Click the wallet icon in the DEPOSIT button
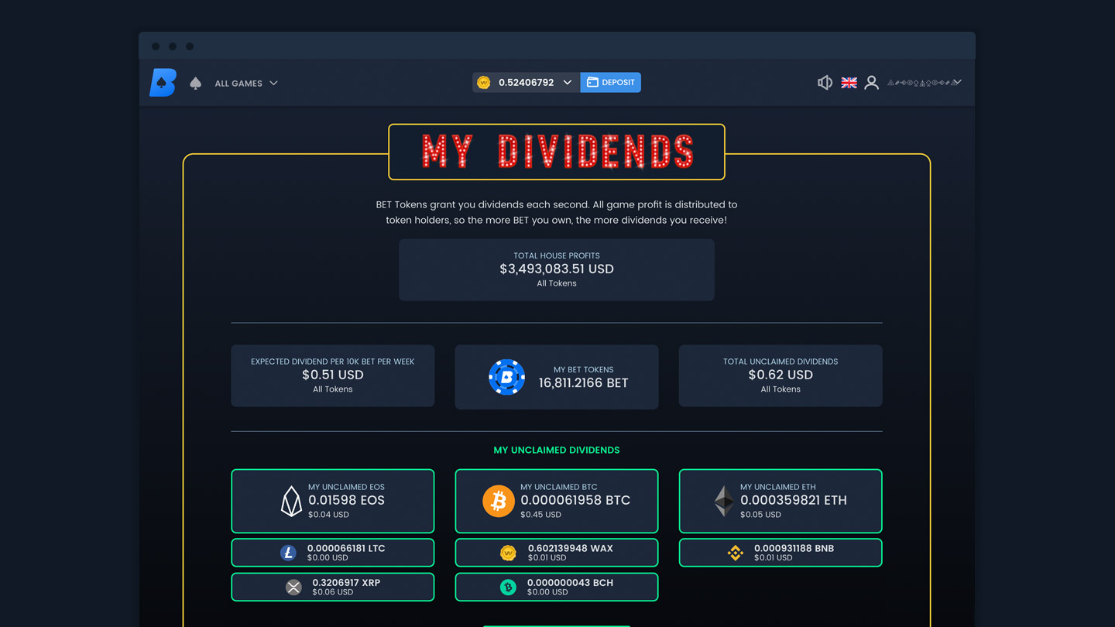Image resolution: width=1115 pixels, height=627 pixels. [592, 82]
